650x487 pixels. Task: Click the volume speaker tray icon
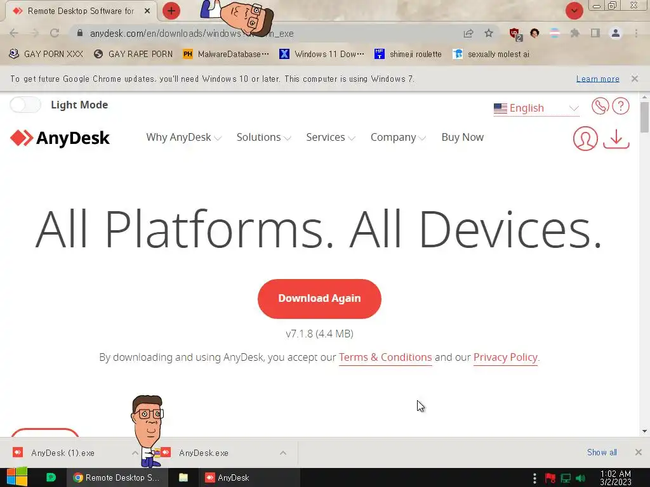[580, 478]
